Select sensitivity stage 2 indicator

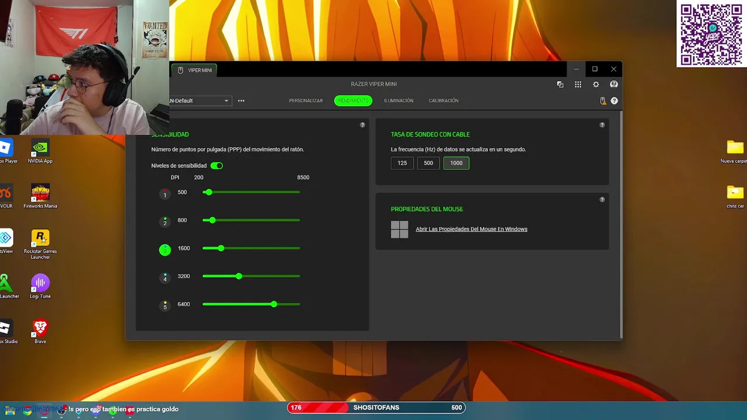coord(165,221)
